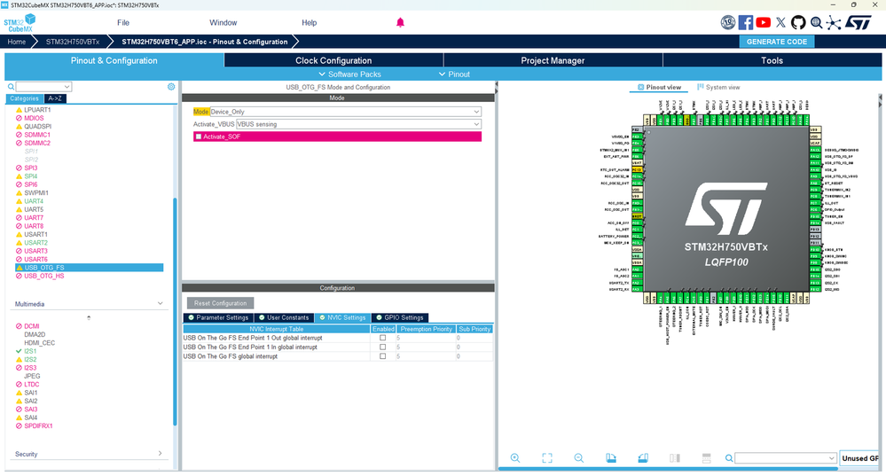Zoom in on the pinout view
This screenshot has height=476, width=886.
(515, 458)
